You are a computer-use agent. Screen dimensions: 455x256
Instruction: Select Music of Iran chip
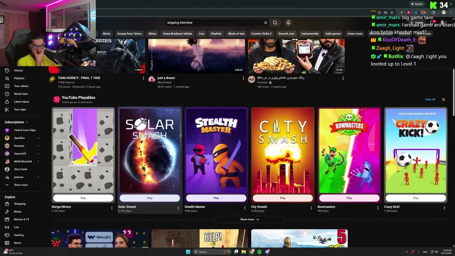coord(236,34)
